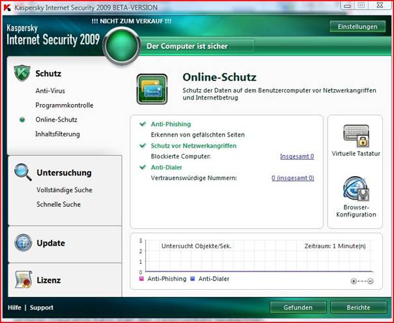The image size is (394, 323).
Task: Click the Update globe icon
Action: (23, 243)
